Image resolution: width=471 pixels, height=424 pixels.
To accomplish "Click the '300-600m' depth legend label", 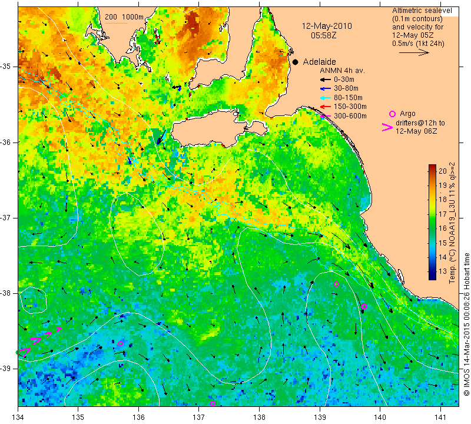I will (350, 115).
